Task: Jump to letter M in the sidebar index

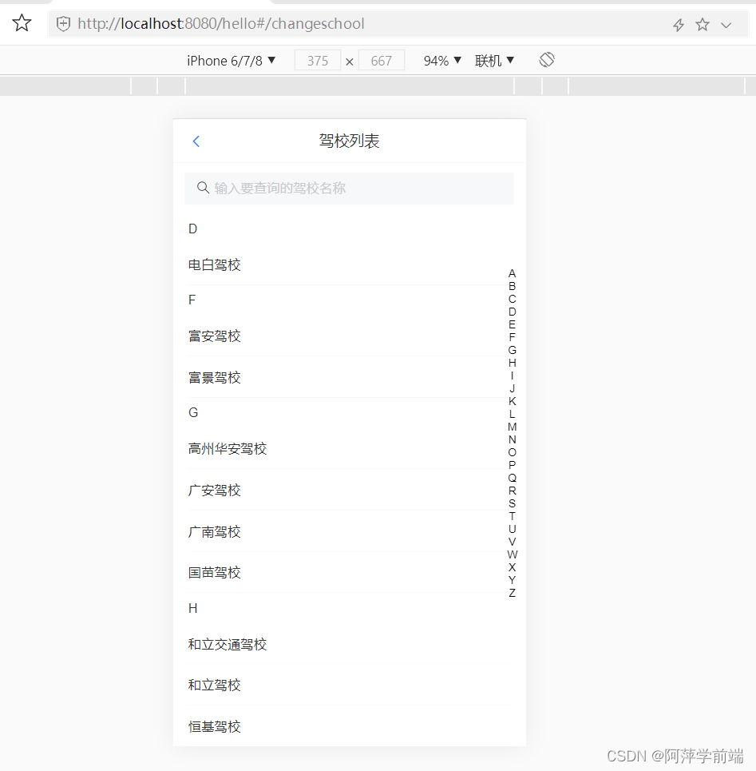Action: pos(512,427)
